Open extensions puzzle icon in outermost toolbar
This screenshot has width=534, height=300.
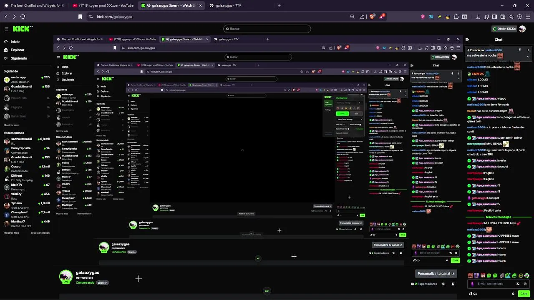(x=456, y=17)
